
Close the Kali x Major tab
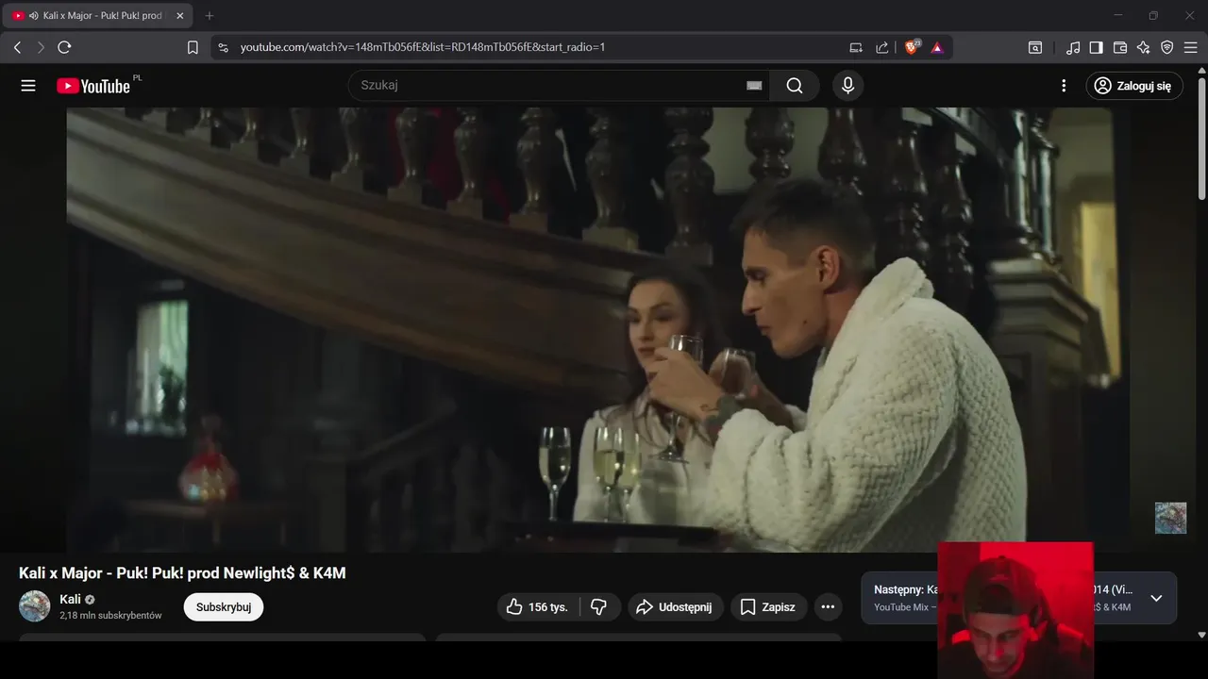point(180,15)
